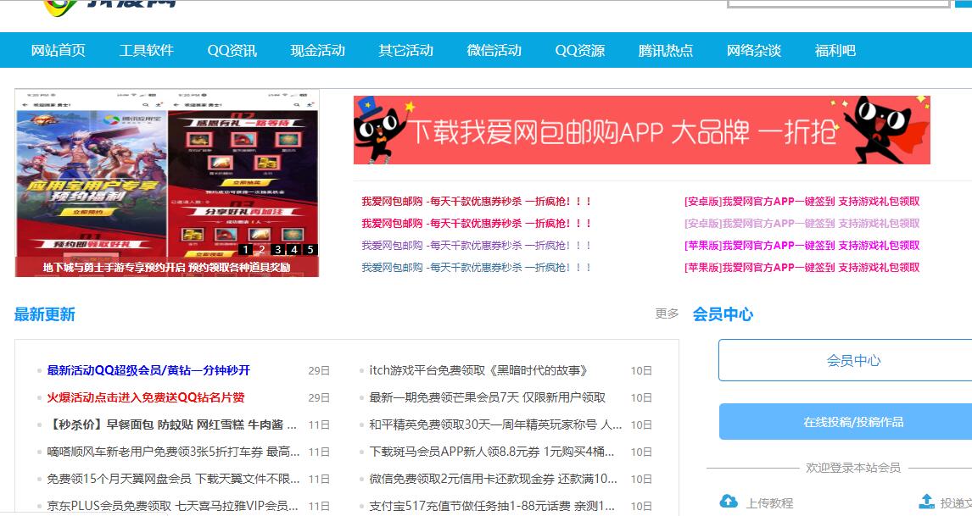Image resolution: width=972 pixels, height=516 pixels.
Task: Show carousel slide 5
Action: click(x=310, y=250)
